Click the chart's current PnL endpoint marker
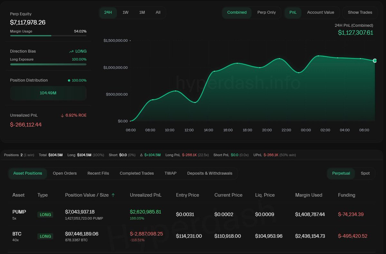Viewport: 386px width, 254px height. (x=375, y=60)
